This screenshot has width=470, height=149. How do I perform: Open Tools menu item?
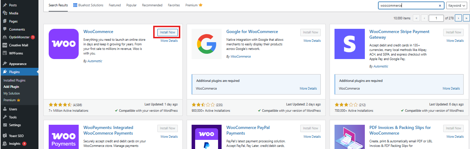[13, 117]
